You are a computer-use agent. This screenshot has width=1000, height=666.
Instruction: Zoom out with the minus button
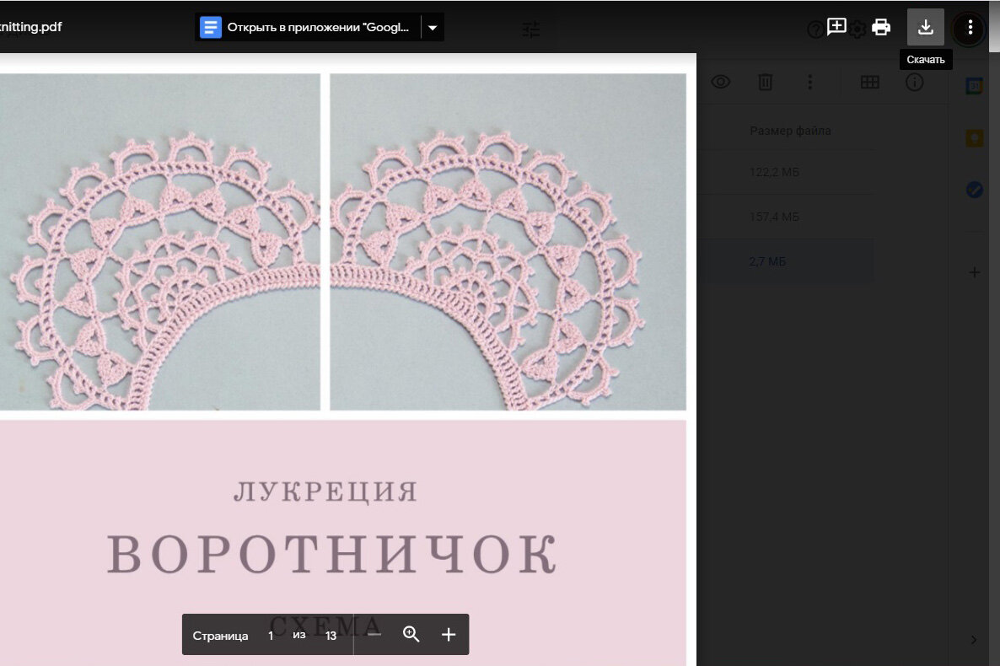[374, 634]
